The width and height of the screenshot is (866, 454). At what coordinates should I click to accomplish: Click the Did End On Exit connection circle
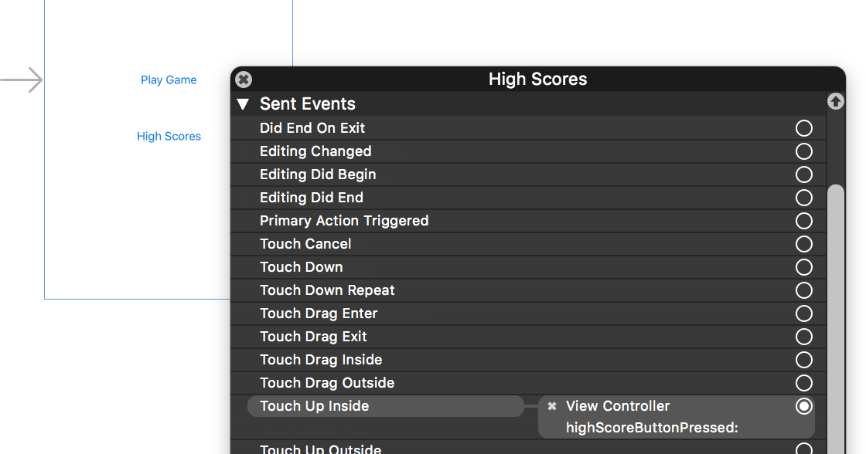tap(804, 128)
